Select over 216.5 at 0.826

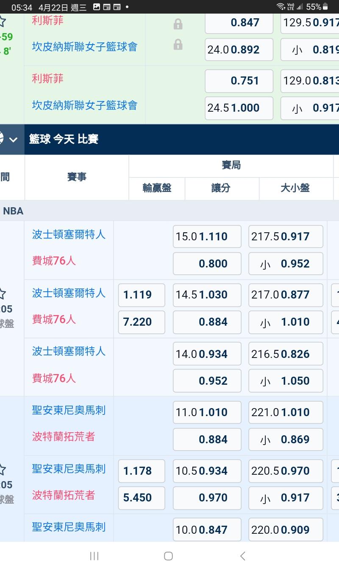[286, 354]
